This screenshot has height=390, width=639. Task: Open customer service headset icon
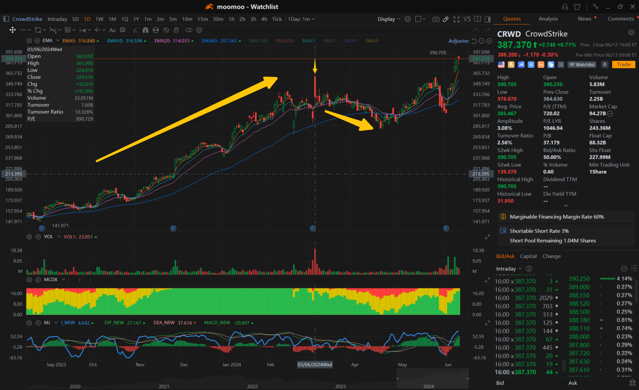565,7
